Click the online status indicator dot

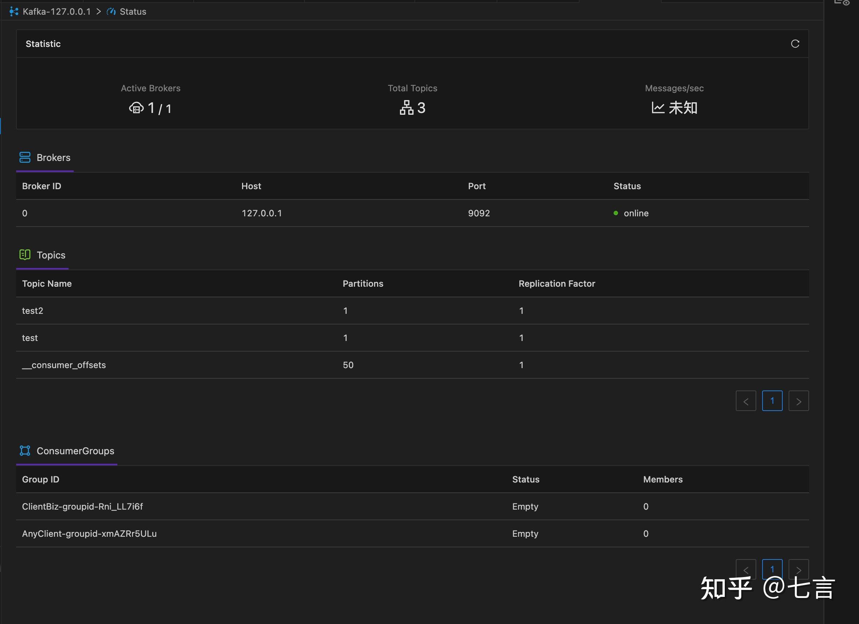pos(615,213)
